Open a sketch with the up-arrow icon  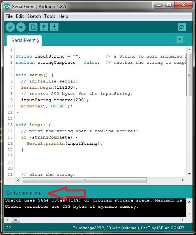44,27
